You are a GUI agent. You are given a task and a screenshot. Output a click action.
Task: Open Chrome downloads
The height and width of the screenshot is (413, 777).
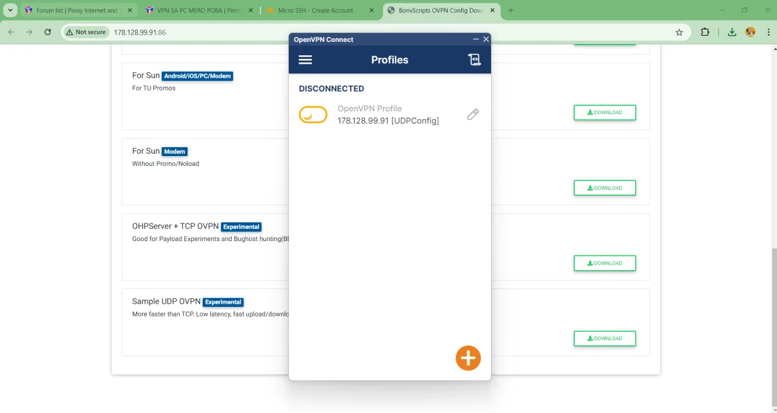pos(732,32)
